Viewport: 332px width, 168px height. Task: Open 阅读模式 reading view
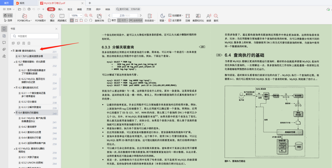[x=62, y=18]
